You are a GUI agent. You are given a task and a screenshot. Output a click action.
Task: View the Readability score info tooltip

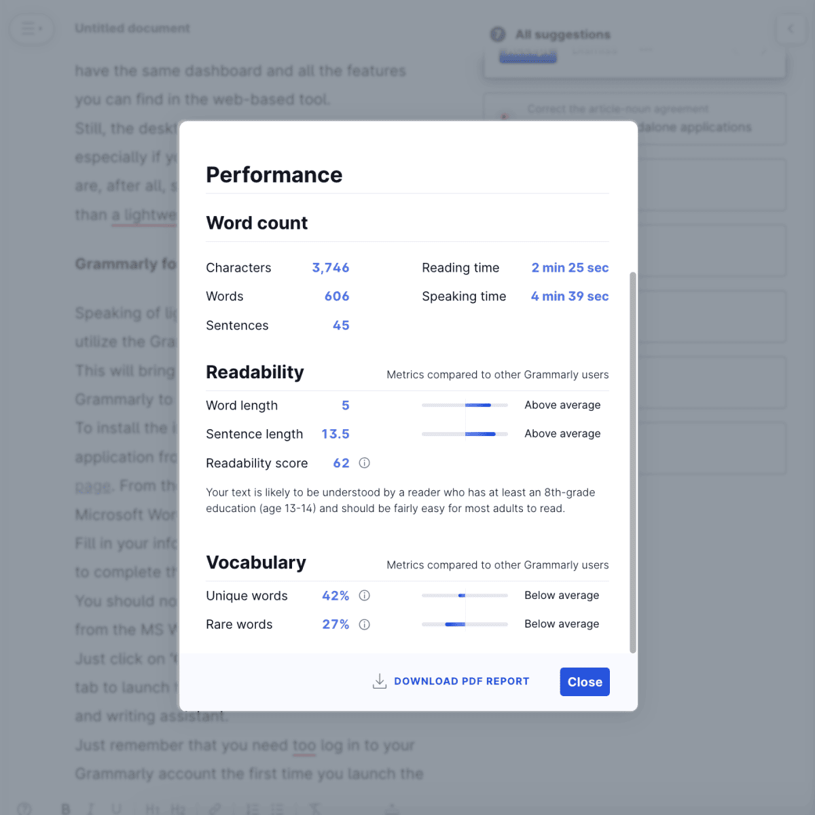point(364,463)
